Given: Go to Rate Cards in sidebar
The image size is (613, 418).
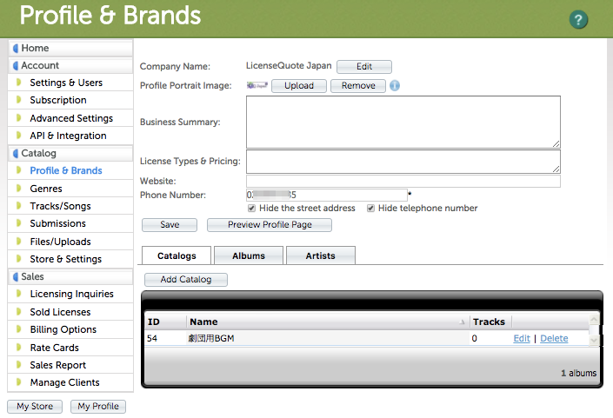Looking at the screenshot, I should coord(54,348).
